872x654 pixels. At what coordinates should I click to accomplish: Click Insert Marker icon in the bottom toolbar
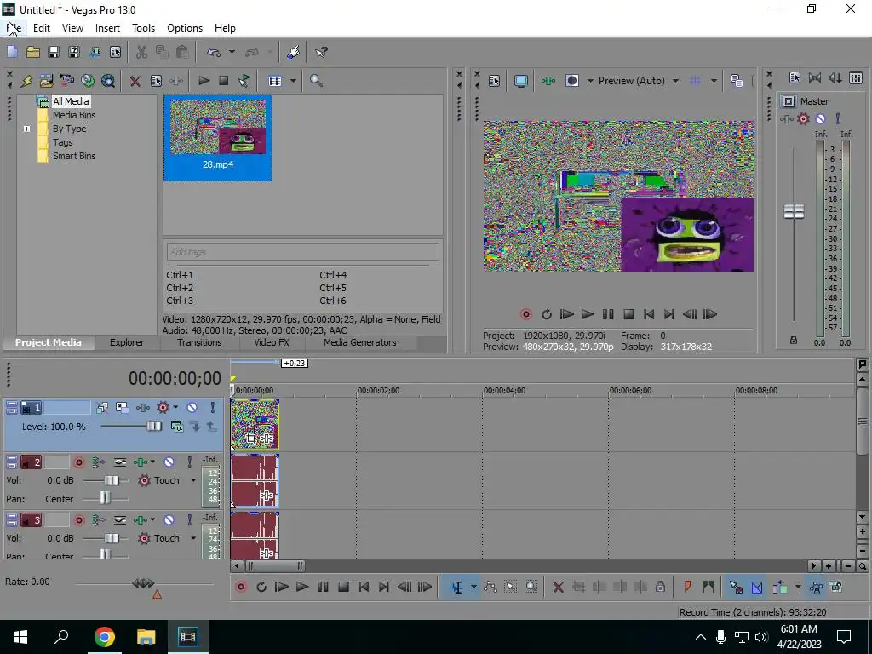(687, 587)
